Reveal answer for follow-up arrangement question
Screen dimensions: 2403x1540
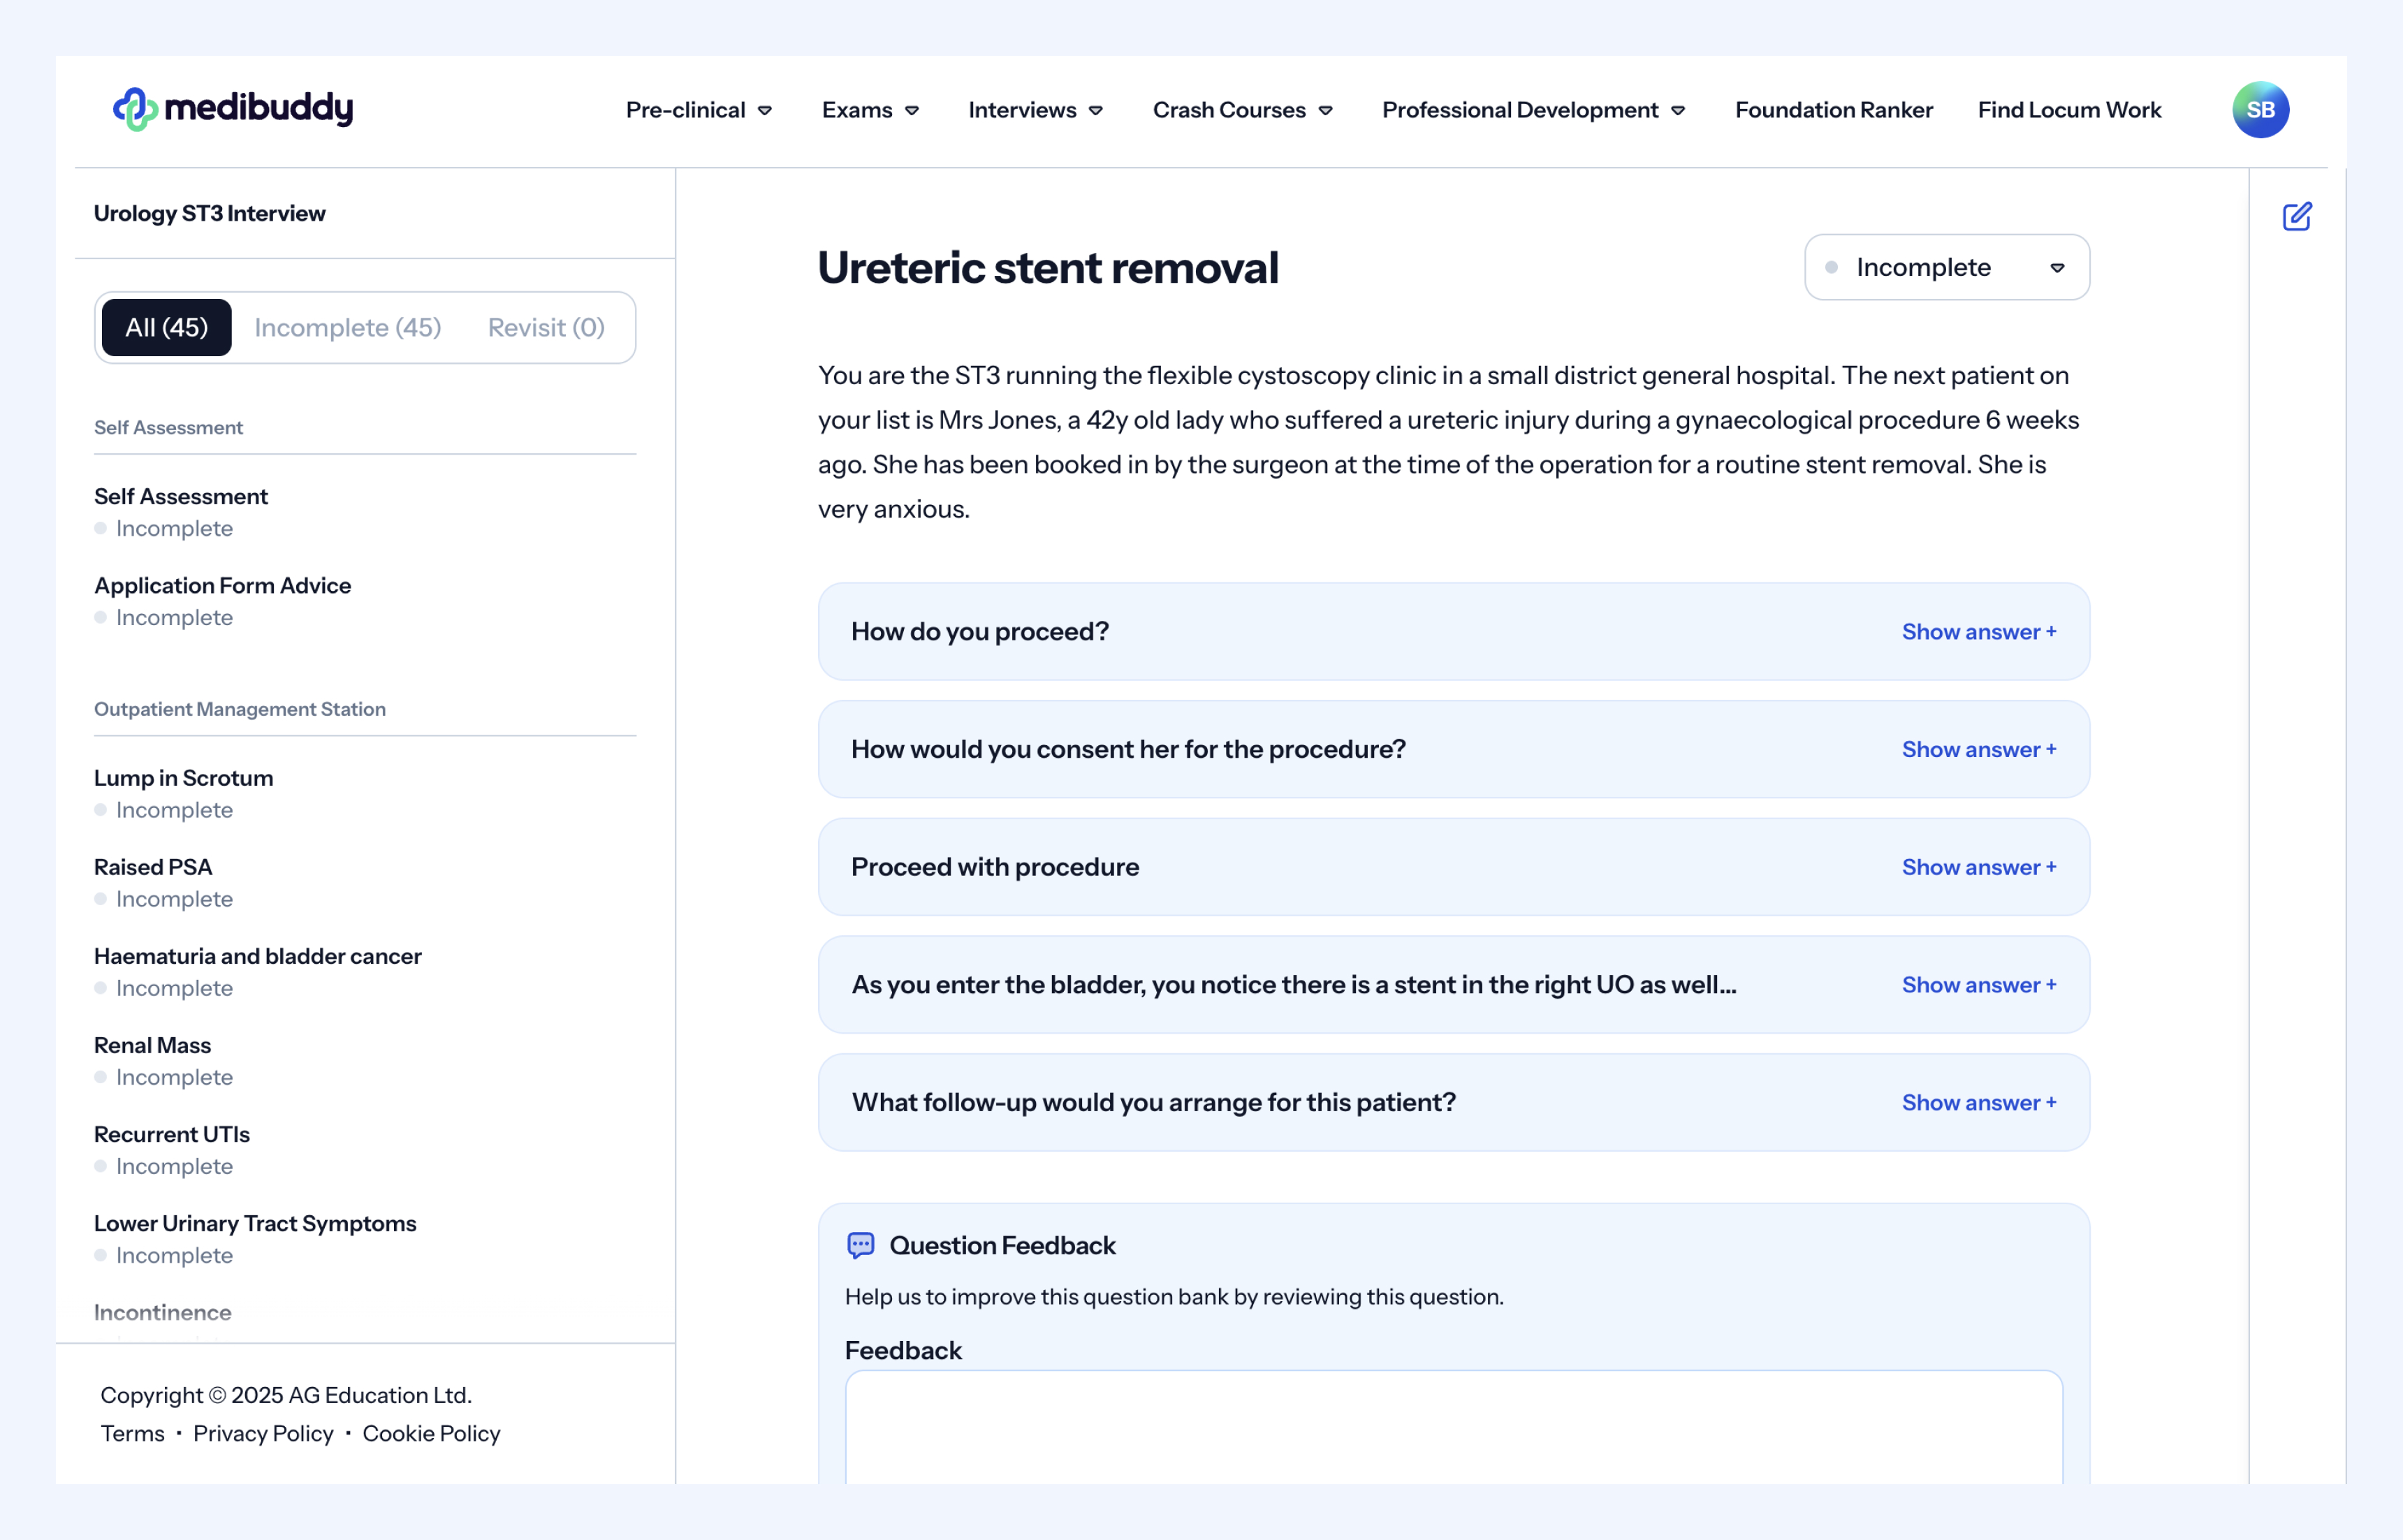pyautogui.click(x=1978, y=1102)
